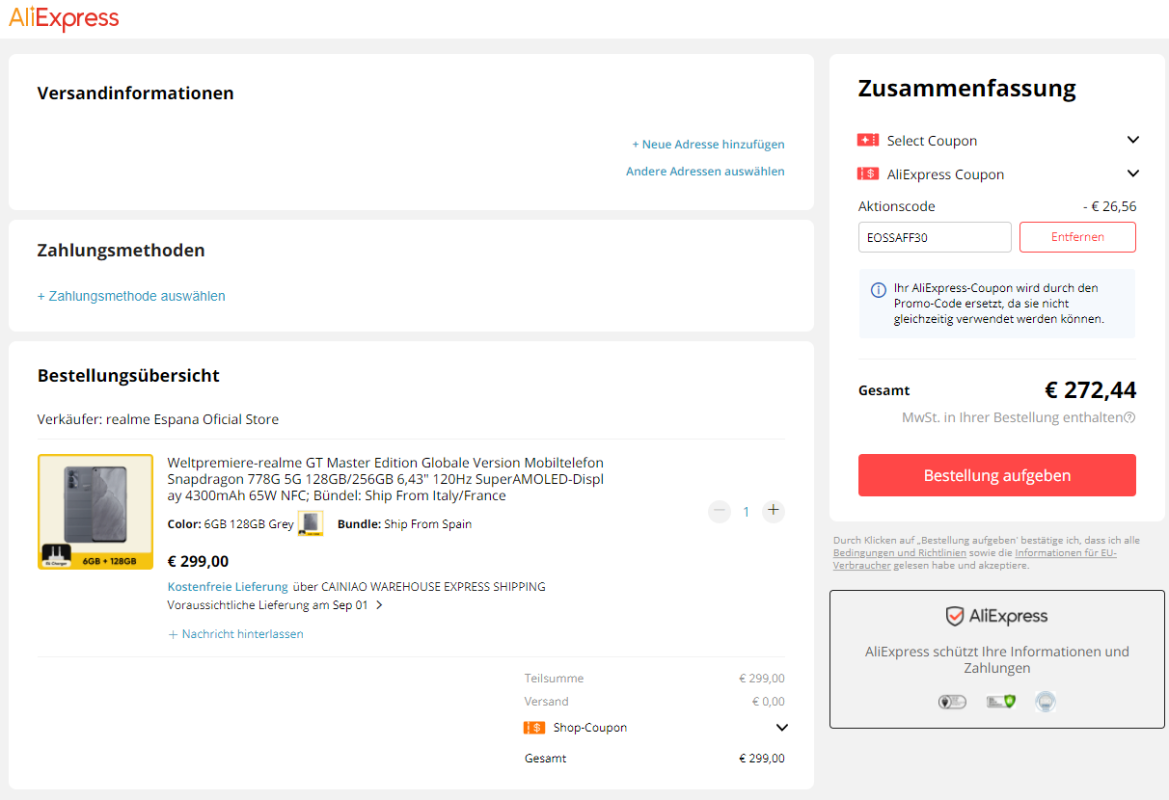Expand the Shop-Coupon dropdown arrow
The width and height of the screenshot is (1169, 800).
point(781,728)
